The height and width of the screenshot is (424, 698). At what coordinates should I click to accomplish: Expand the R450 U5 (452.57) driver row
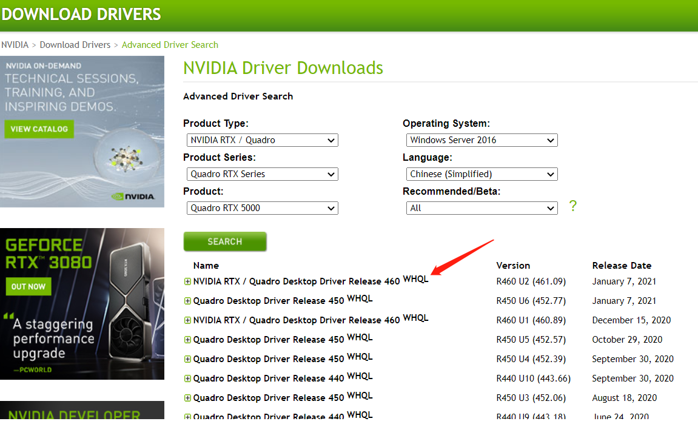187,340
